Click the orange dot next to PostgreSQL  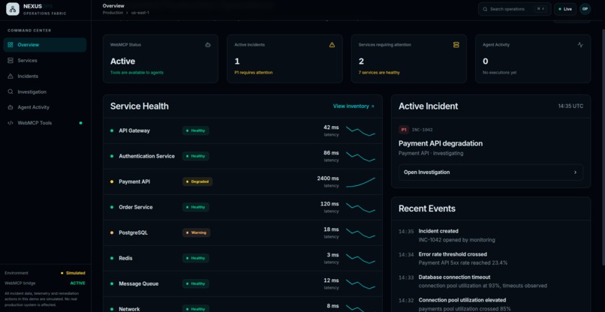click(112, 232)
